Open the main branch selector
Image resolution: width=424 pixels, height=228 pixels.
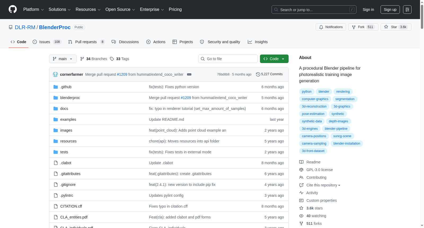click(63, 59)
